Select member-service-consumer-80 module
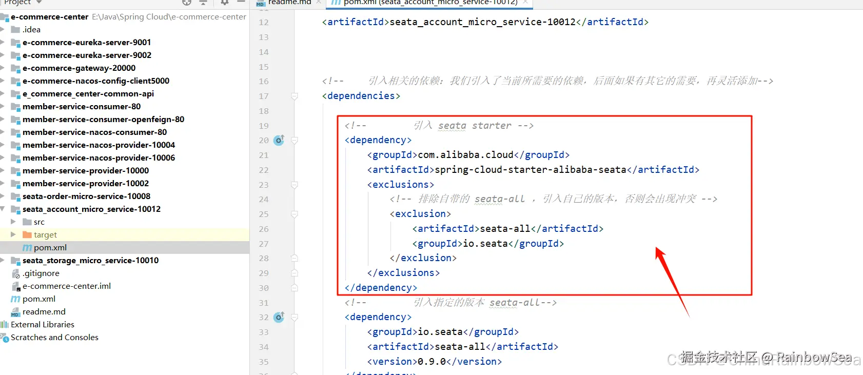The image size is (863, 375). pyautogui.click(x=82, y=107)
